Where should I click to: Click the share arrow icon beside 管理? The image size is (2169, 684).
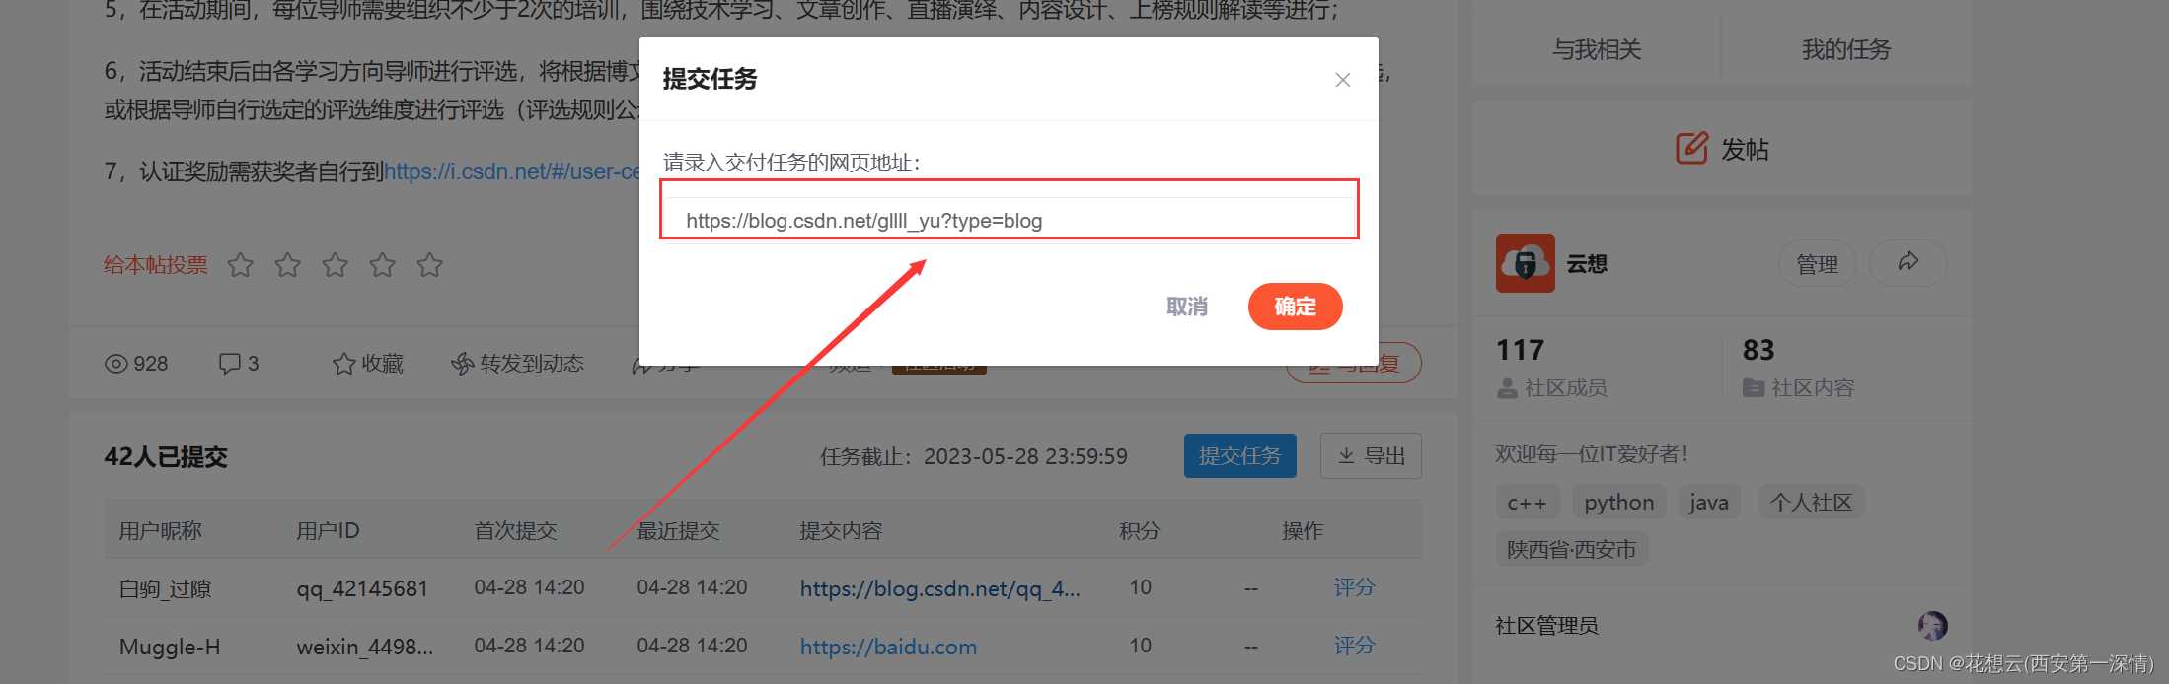click(1907, 262)
